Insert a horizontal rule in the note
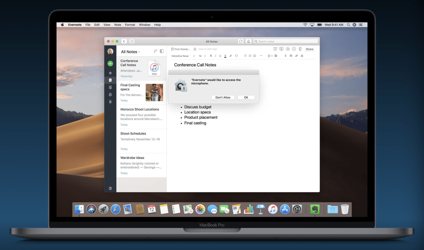This screenshot has height=250, width=424. (261, 56)
